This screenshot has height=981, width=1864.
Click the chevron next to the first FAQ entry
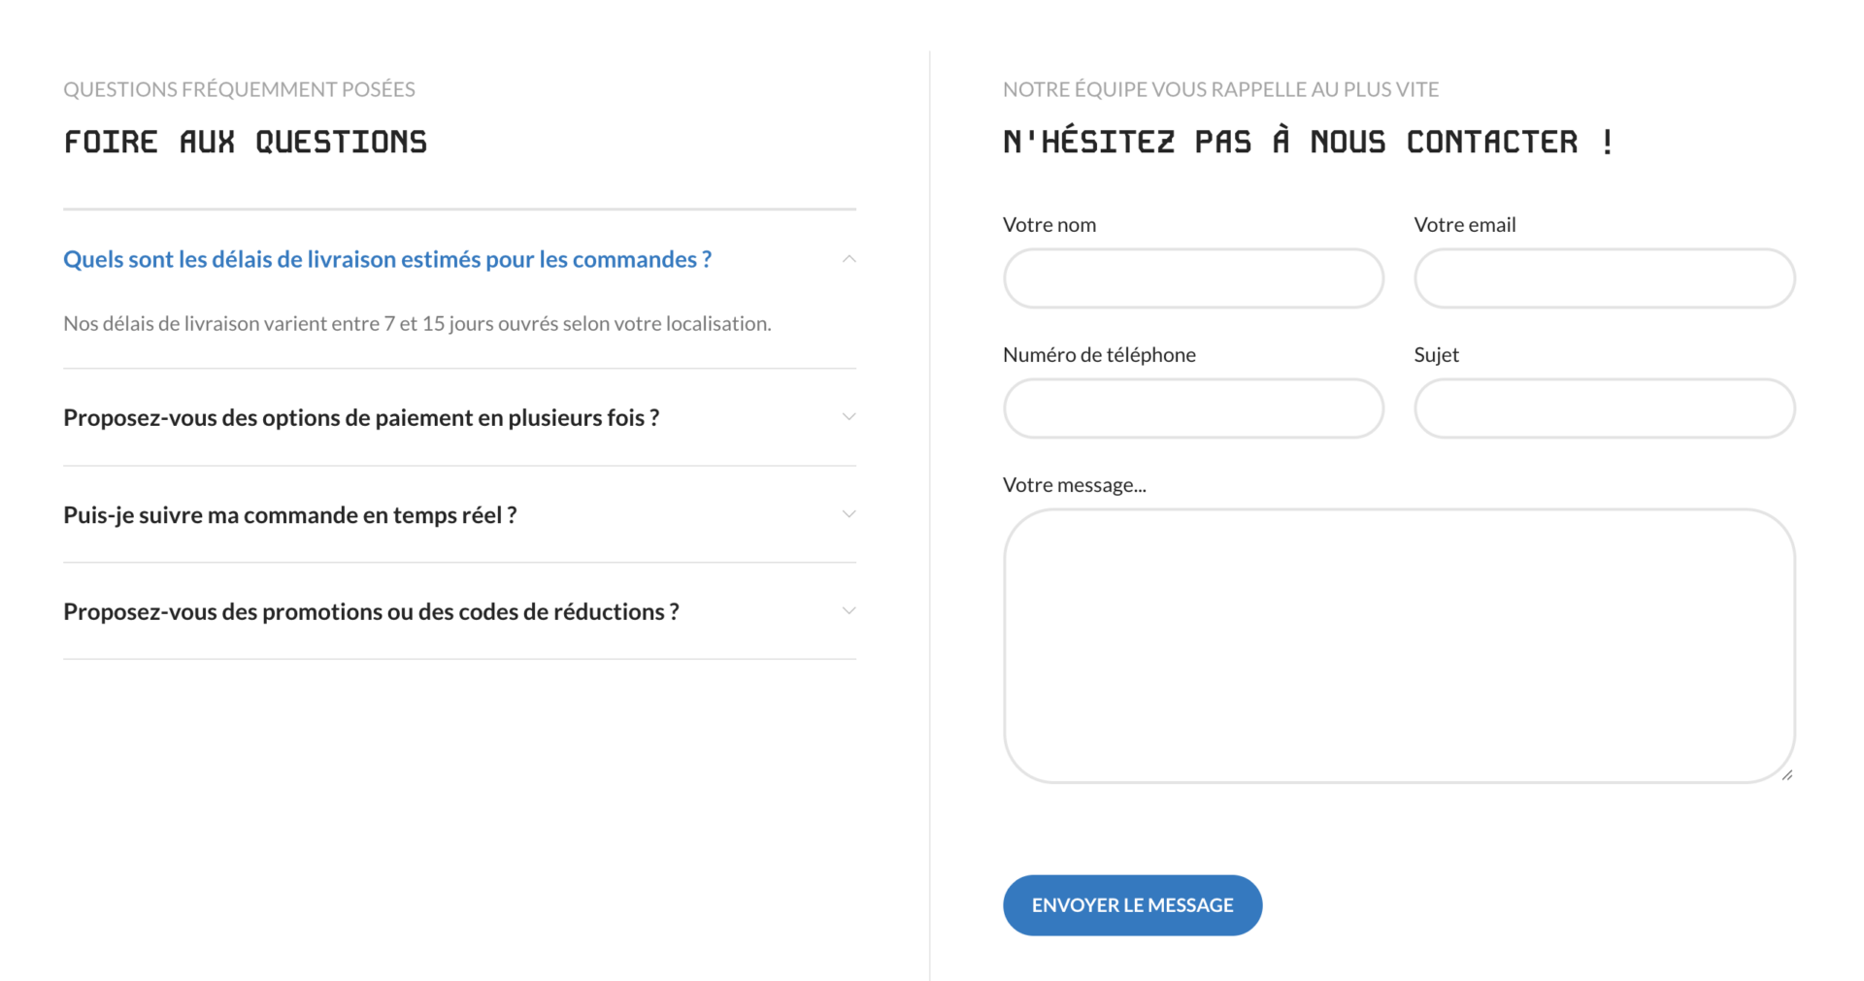click(849, 259)
